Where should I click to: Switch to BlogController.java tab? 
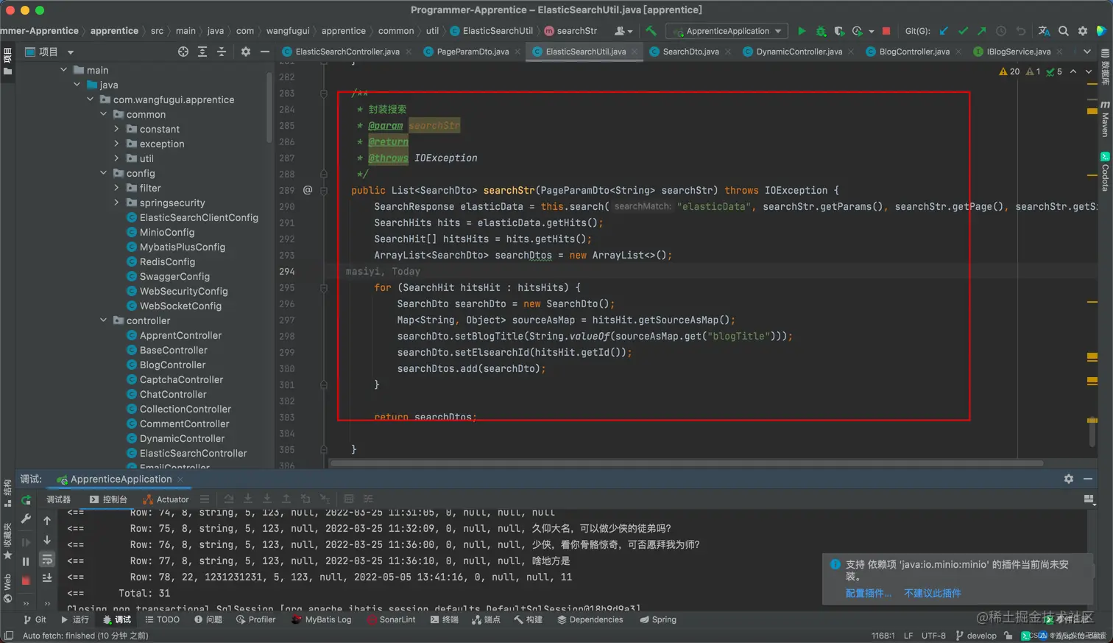pos(914,52)
